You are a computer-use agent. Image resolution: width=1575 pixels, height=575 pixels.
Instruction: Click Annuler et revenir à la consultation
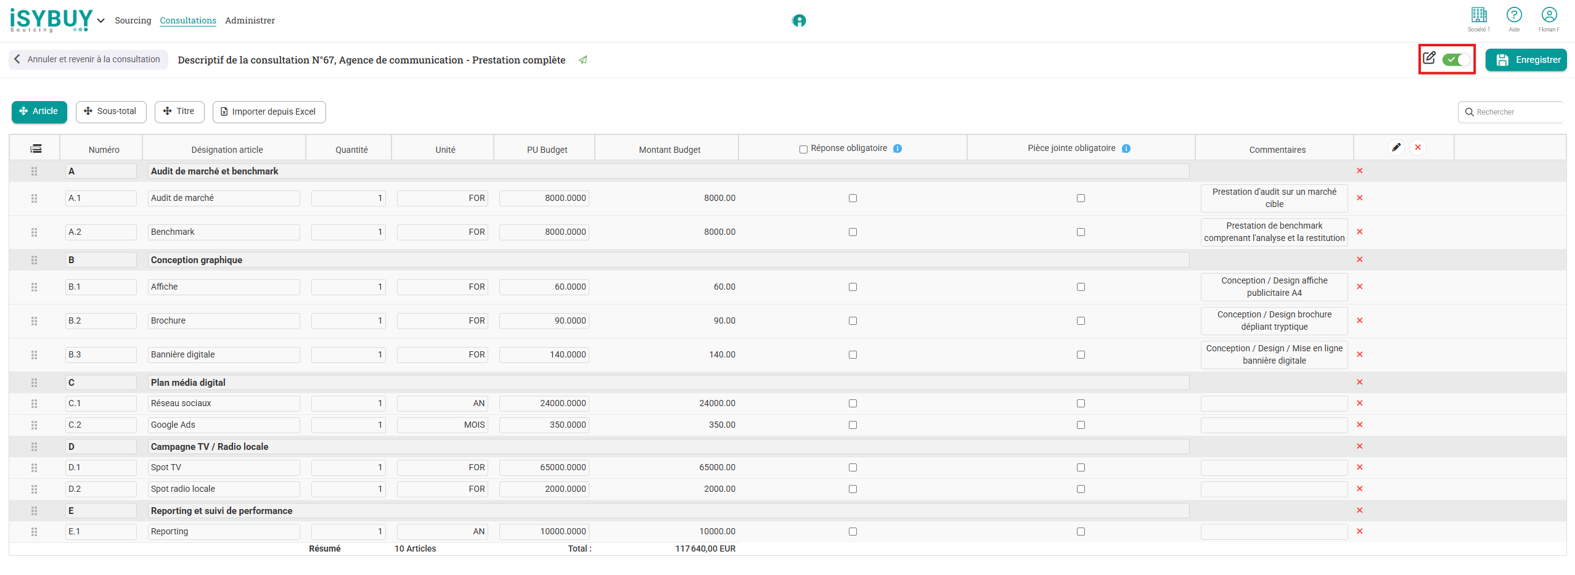88,60
